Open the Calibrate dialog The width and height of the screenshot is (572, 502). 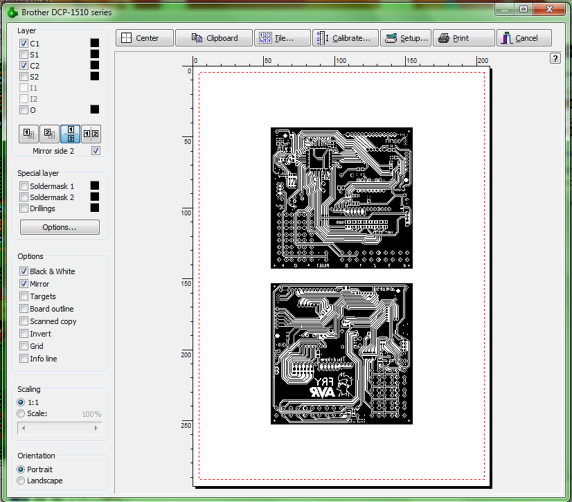coord(345,38)
